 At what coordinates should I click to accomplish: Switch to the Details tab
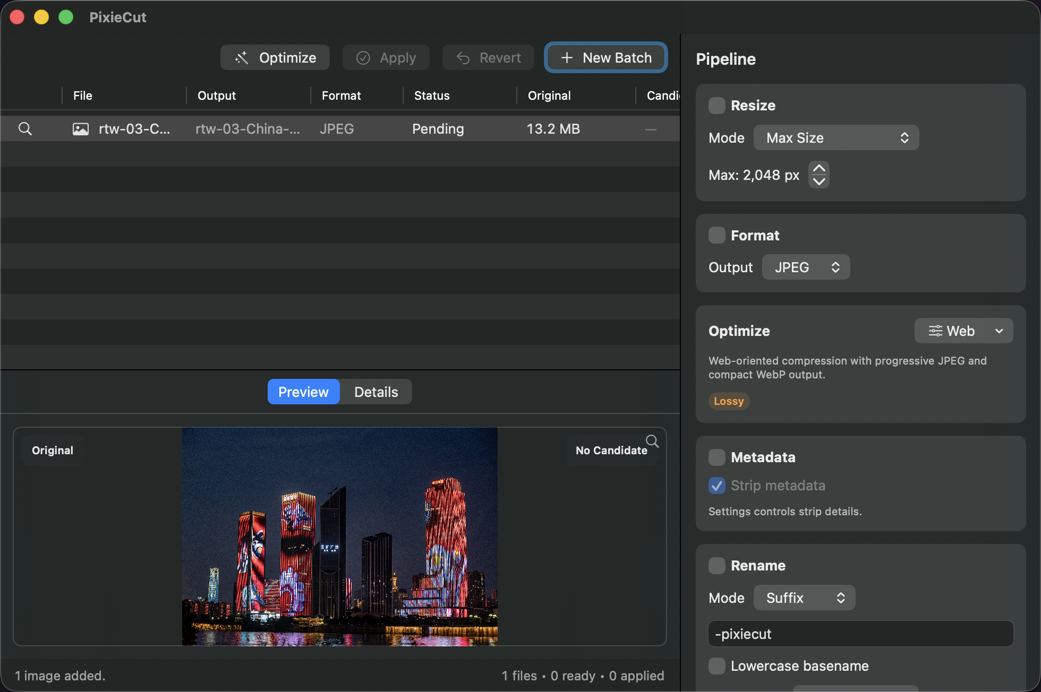[376, 392]
